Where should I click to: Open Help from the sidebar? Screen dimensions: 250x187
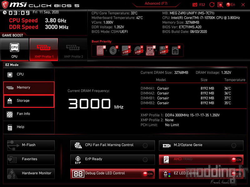click(29, 127)
